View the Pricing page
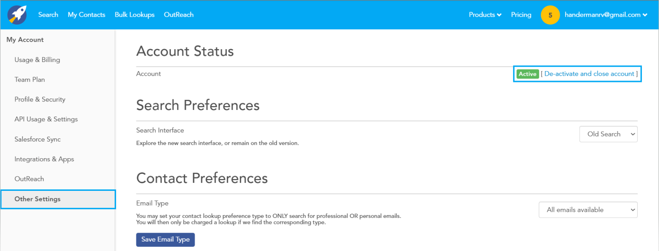 (521, 15)
